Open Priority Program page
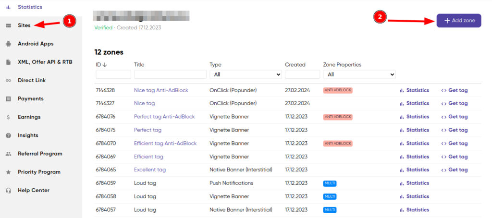 click(39, 172)
